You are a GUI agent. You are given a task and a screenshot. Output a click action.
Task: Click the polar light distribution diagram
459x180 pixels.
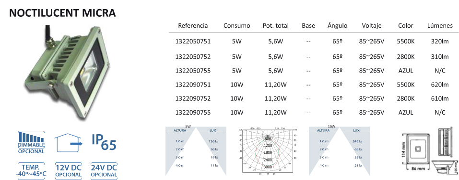point(268,151)
